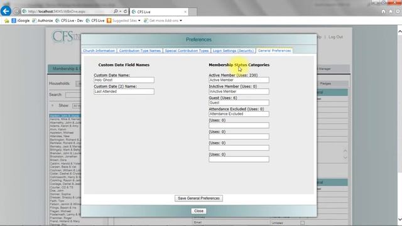Click the Custom Date (2) Name field

124,92
